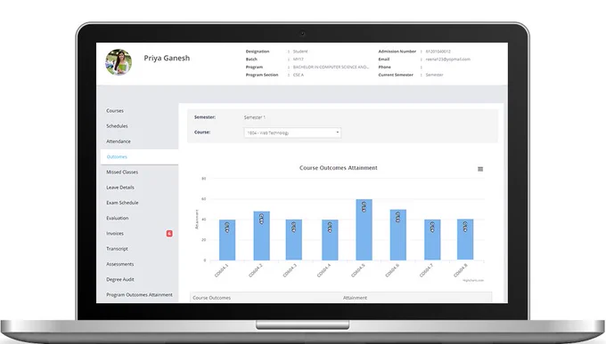
Task: Open the Courses menu item
Action: (x=115, y=111)
